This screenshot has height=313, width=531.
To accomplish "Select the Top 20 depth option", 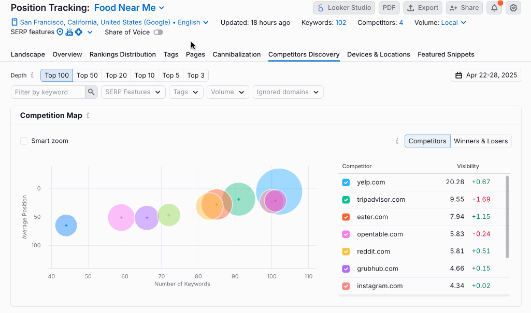I will (116, 75).
